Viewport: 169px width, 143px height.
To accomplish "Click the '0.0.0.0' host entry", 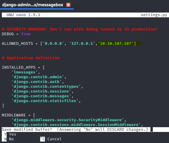I will tap(53, 44).
